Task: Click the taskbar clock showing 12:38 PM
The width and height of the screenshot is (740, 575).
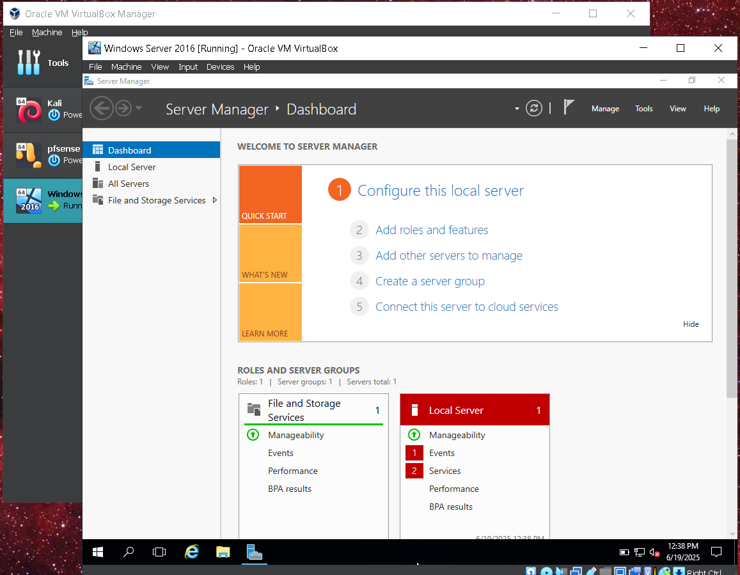Action: click(683, 552)
